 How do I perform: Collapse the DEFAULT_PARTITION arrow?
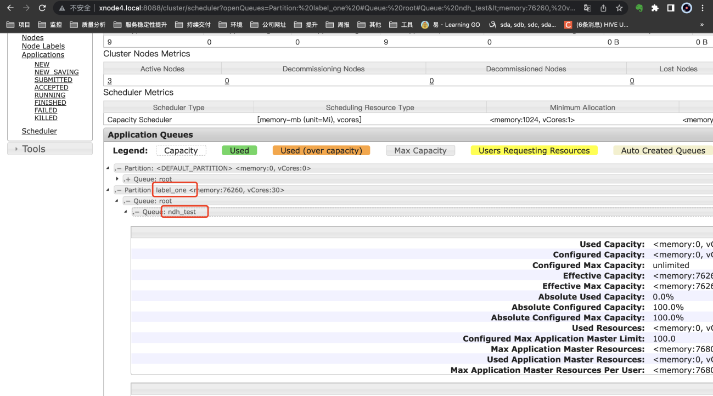108,168
